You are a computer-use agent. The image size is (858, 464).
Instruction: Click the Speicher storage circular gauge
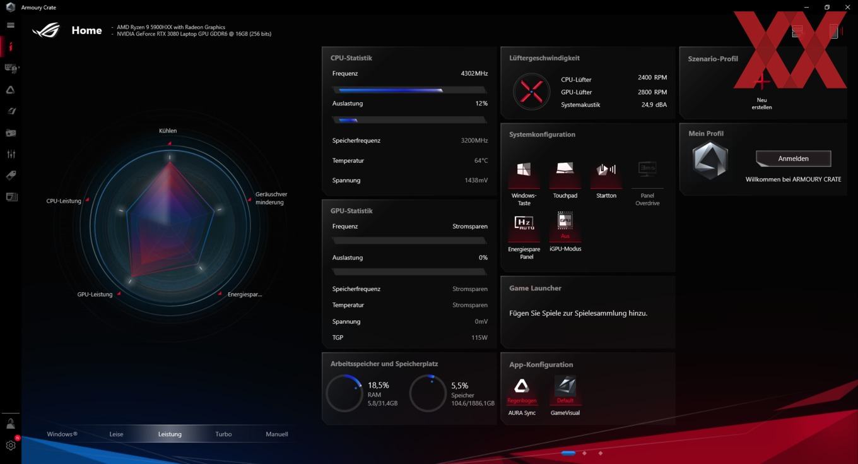428,393
